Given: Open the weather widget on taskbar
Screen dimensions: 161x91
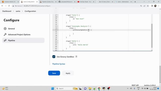Looking at the screenshot, I should coord(5,88).
